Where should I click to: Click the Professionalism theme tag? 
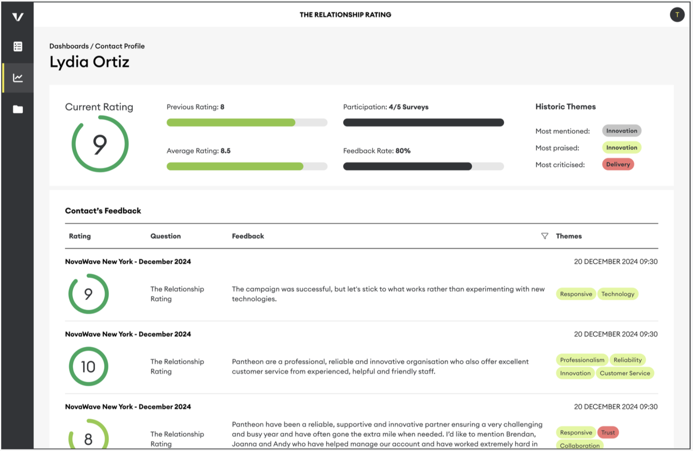(582, 360)
